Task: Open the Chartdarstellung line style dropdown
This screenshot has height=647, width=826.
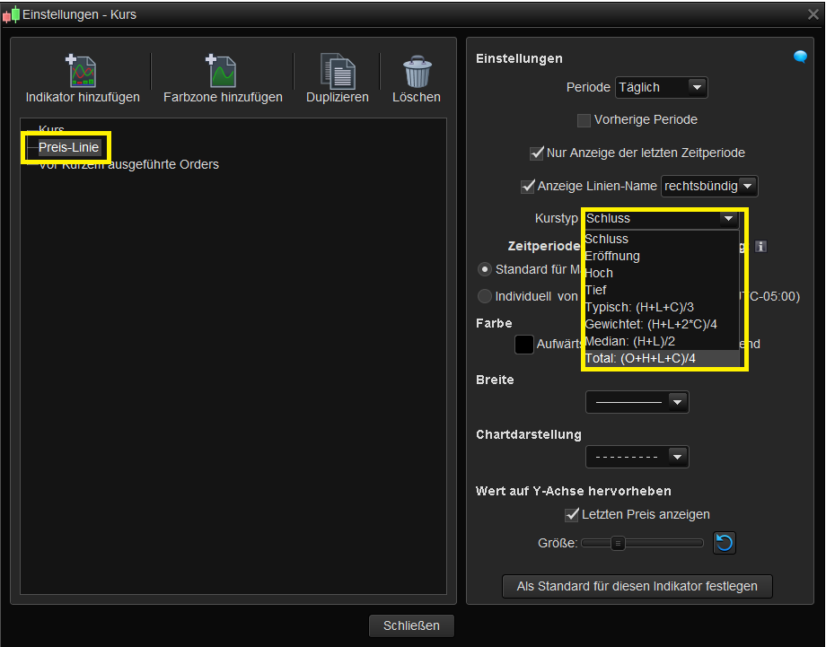Action: tap(637, 457)
